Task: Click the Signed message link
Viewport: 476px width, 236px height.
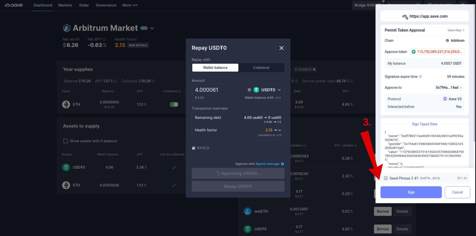Action: 267,164
